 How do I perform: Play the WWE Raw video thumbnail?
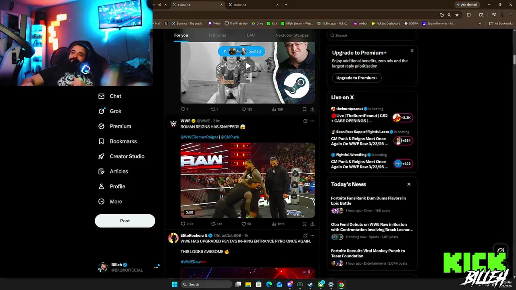click(x=248, y=180)
